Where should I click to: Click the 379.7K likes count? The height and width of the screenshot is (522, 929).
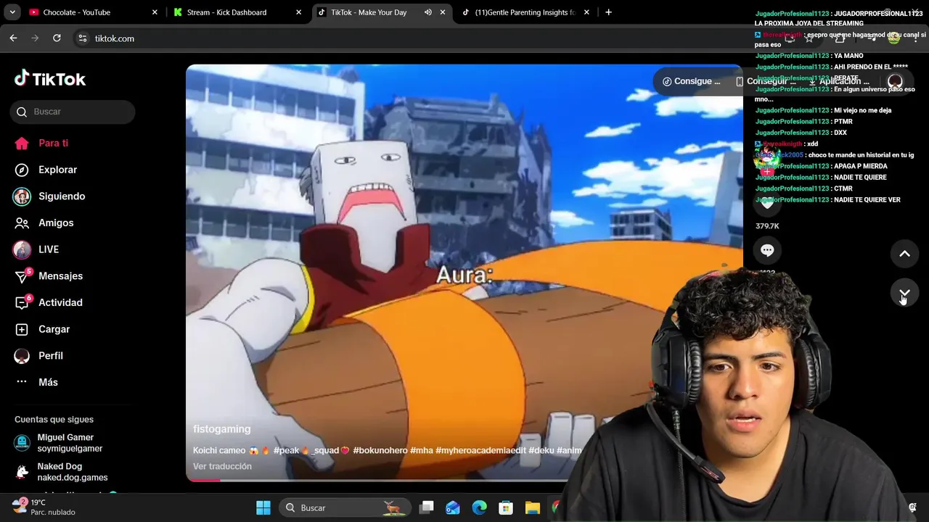[x=767, y=226]
